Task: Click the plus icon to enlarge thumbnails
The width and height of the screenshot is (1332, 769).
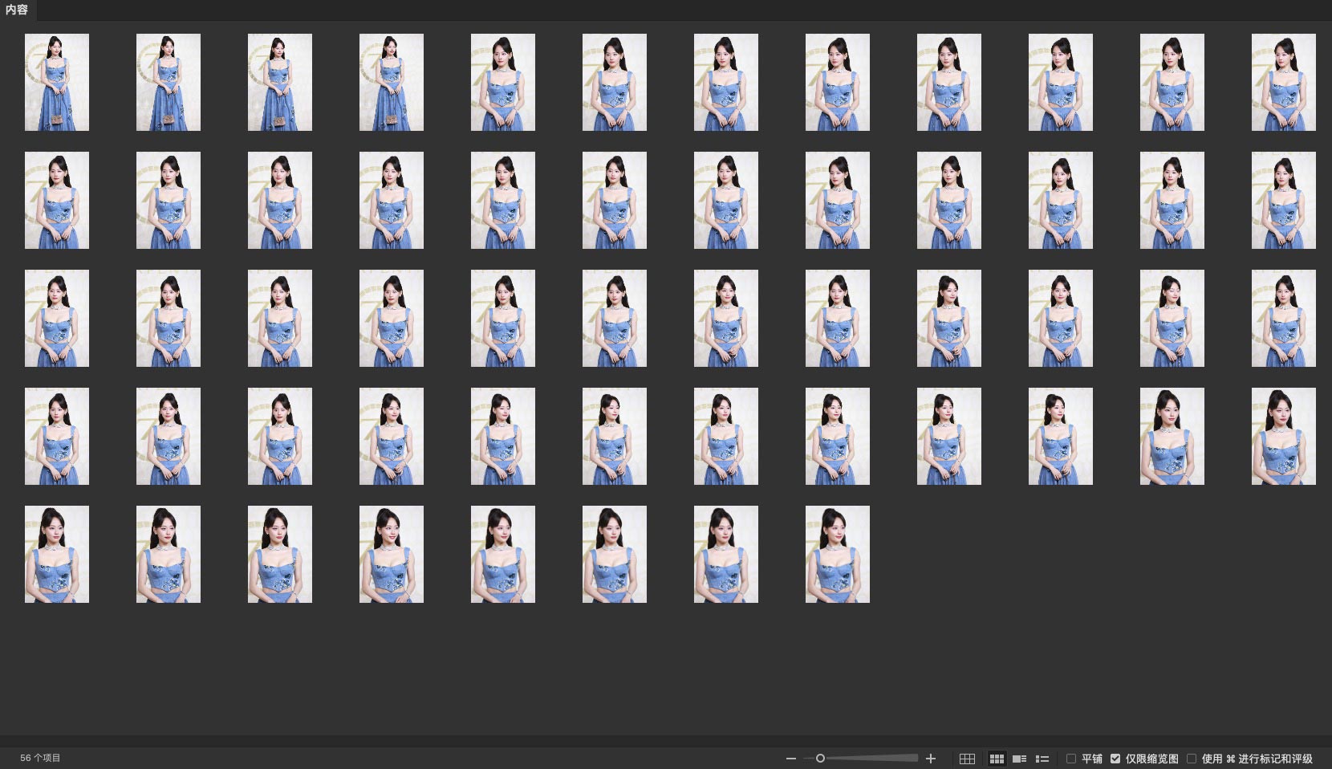Action: (931, 759)
